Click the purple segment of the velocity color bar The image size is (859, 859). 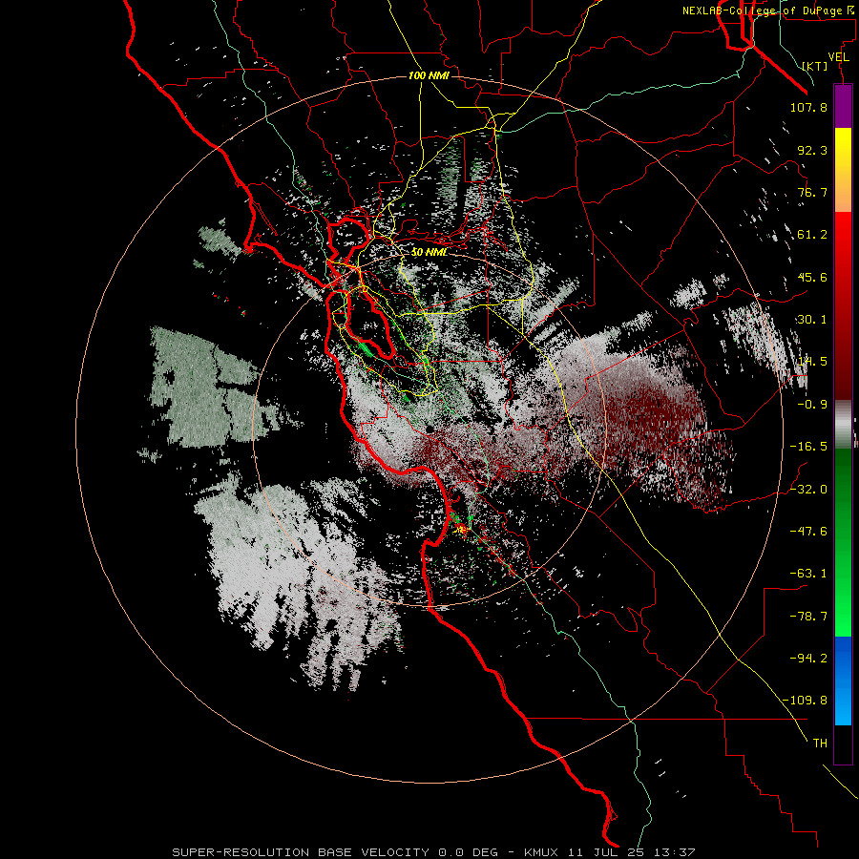click(x=843, y=106)
